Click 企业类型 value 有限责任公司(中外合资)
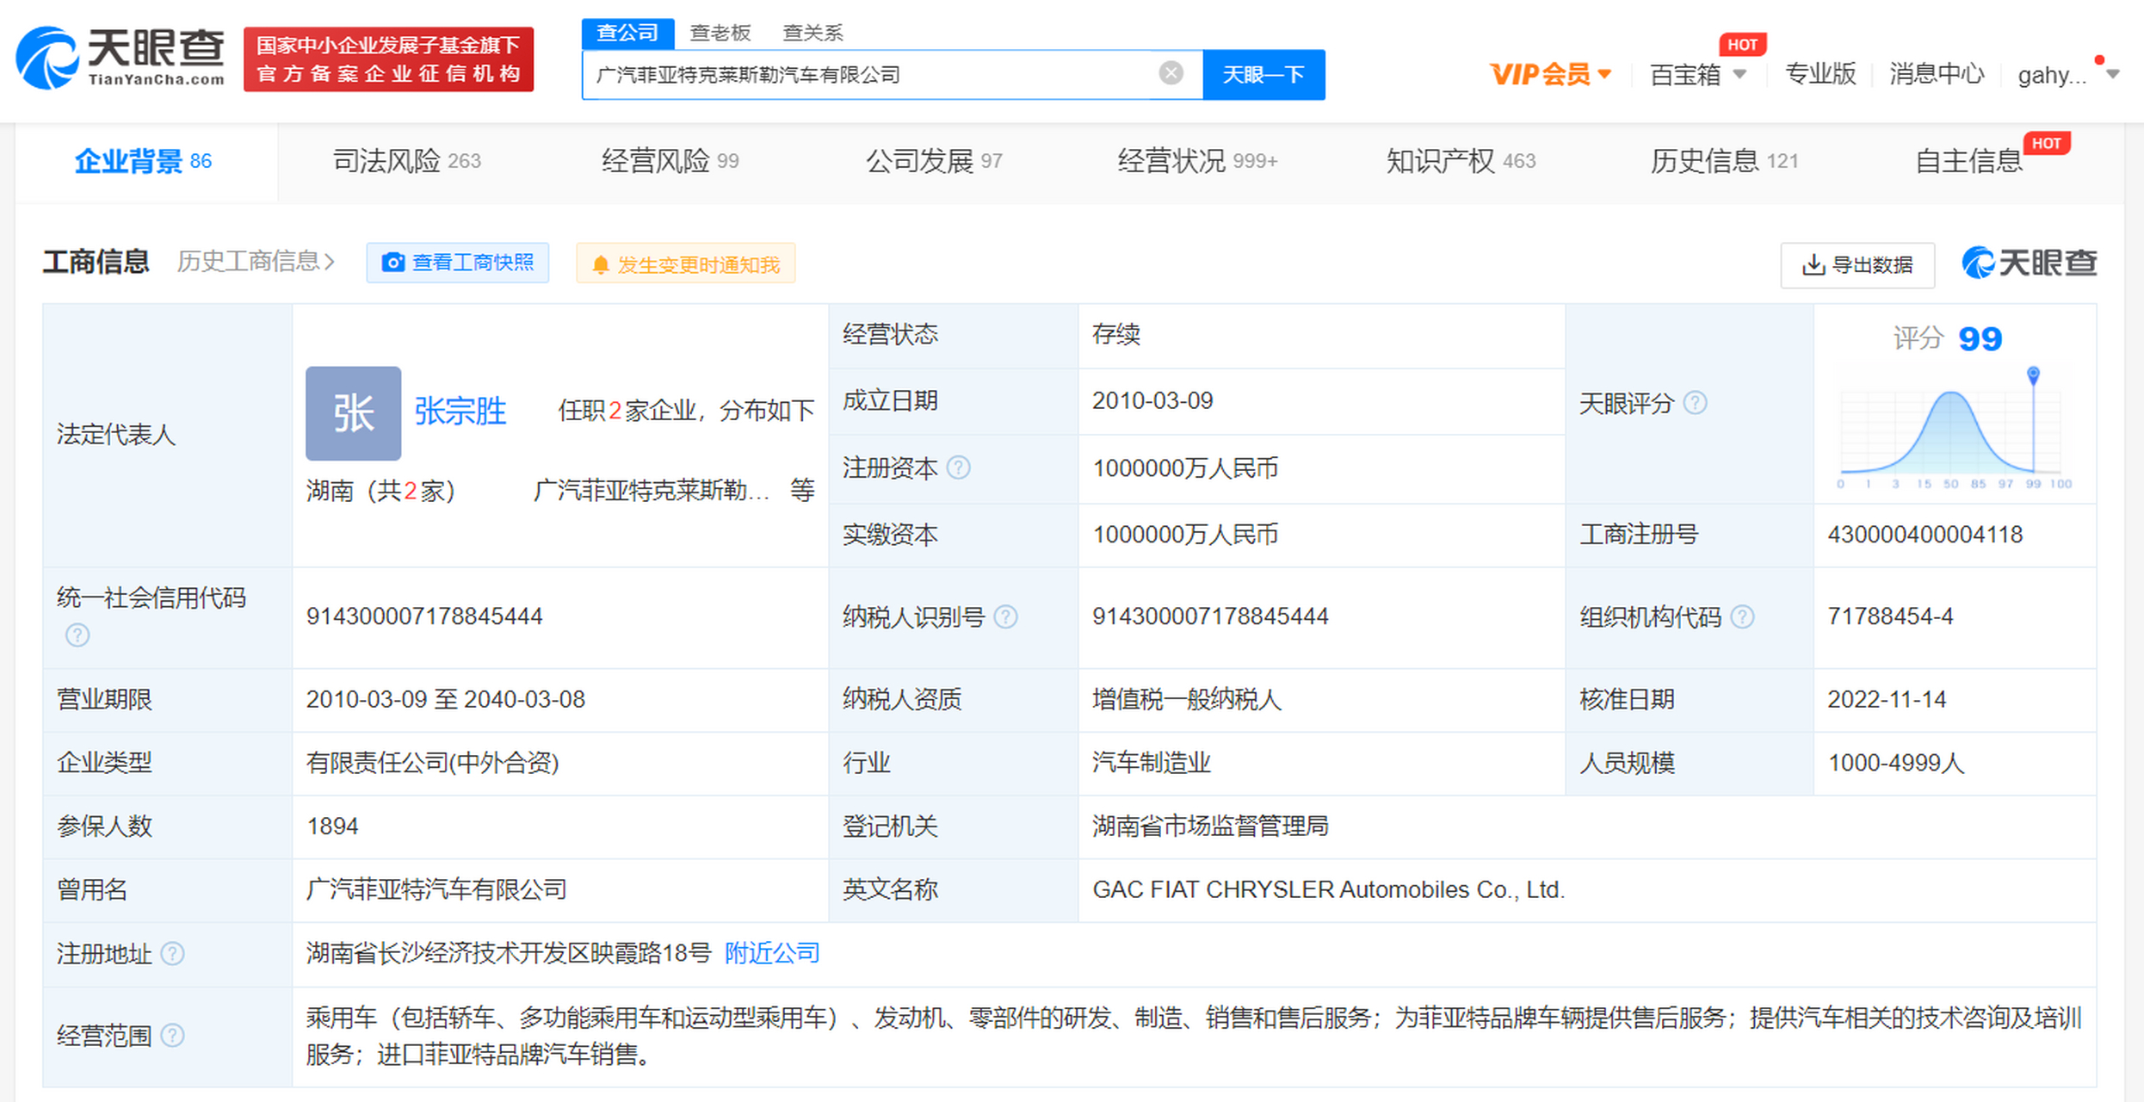Image resolution: width=2144 pixels, height=1102 pixels. coord(433,763)
